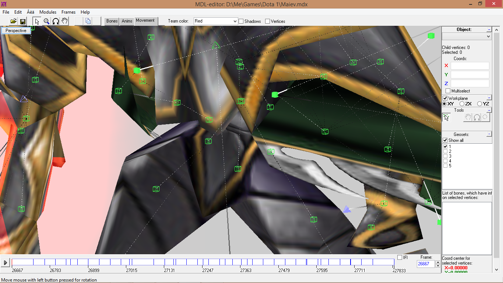
Task: Click the green triangle helper node at top
Action: click(x=216, y=45)
